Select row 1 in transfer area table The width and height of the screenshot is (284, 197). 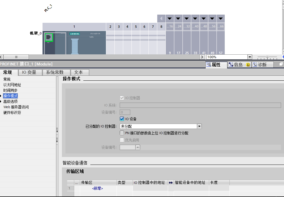[70, 188]
